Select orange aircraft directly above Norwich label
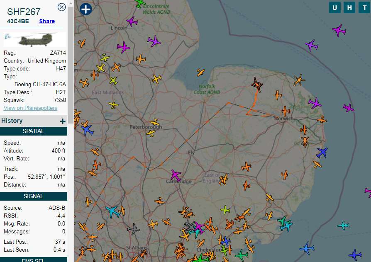Viewport: 371px width, 262px height. point(286,111)
